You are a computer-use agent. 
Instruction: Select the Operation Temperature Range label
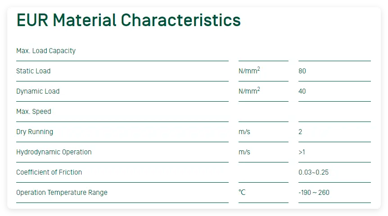coord(62,193)
